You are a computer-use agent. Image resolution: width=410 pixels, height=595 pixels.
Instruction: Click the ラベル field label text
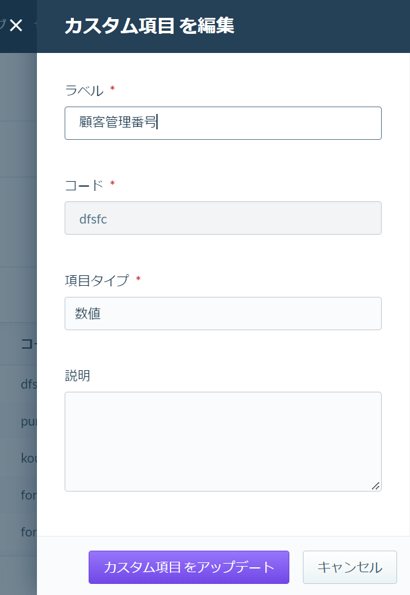click(x=84, y=91)
